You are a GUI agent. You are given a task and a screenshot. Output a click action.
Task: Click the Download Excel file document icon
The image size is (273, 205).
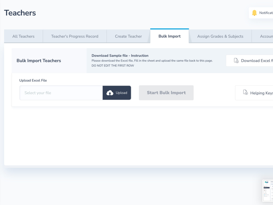[x=236, y=60]
